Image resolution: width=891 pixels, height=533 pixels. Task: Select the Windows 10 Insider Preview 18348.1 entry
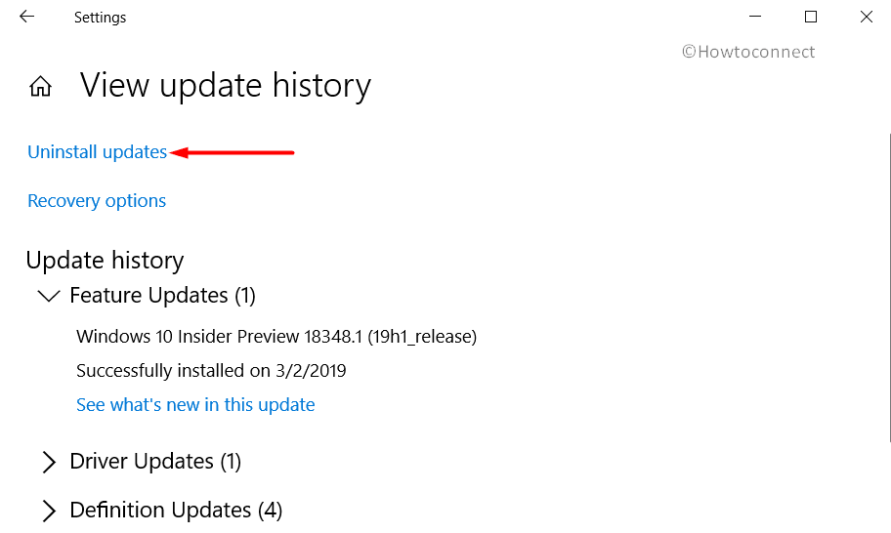(x=276, y=337)
